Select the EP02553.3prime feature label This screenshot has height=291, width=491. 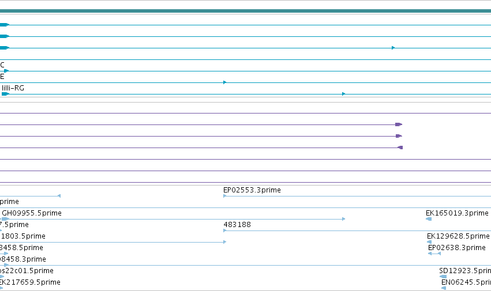252,190
